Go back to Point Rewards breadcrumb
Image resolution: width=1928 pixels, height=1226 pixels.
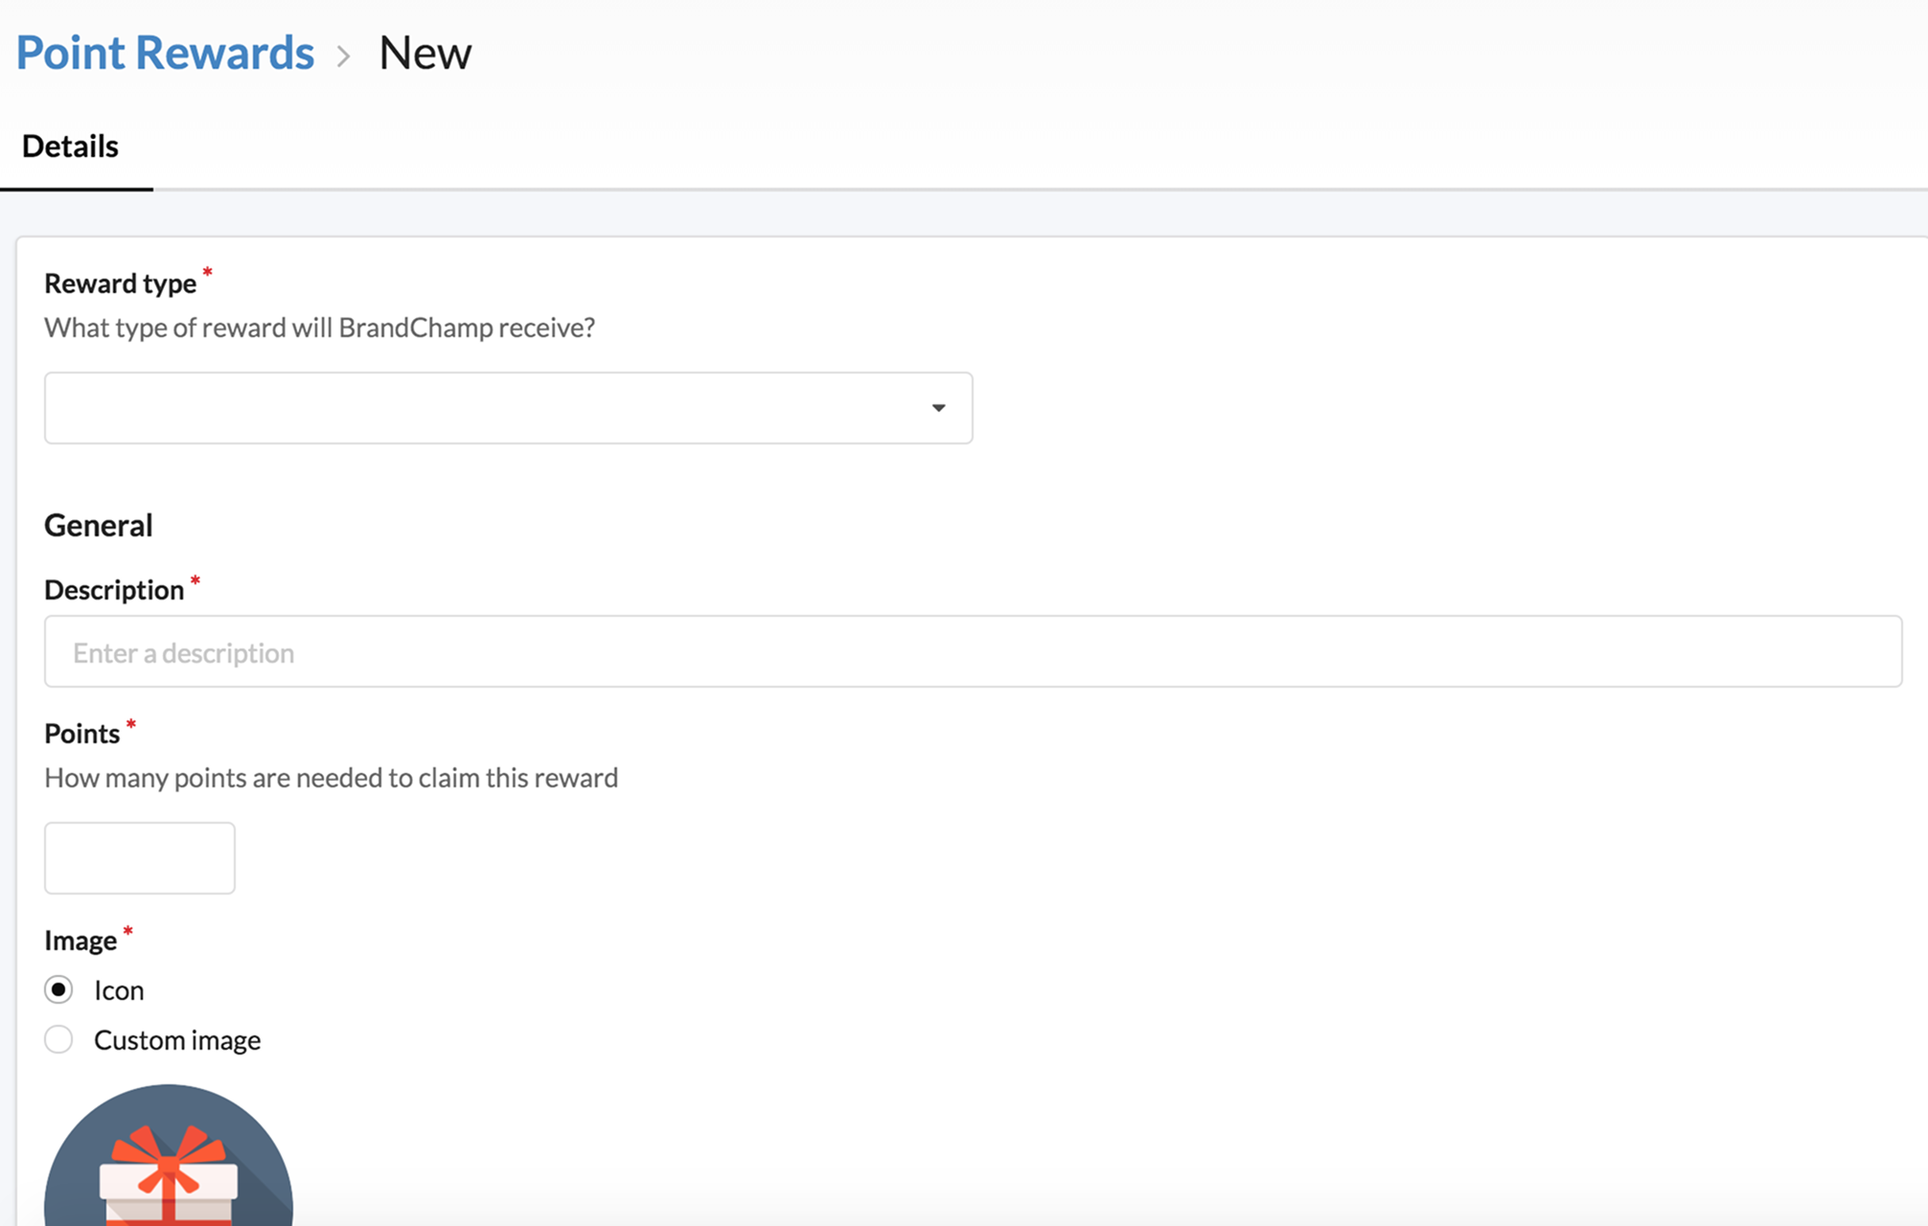pos(165,53)
